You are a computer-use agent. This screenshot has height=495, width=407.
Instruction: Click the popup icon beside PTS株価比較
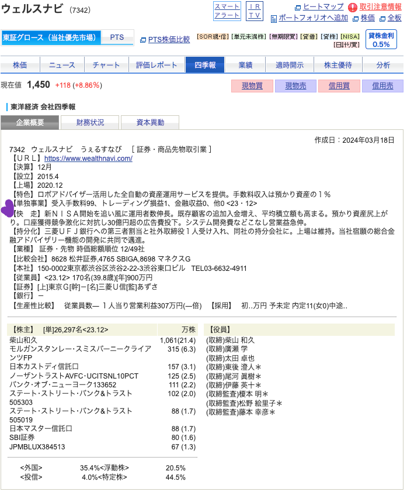(143, 40)
